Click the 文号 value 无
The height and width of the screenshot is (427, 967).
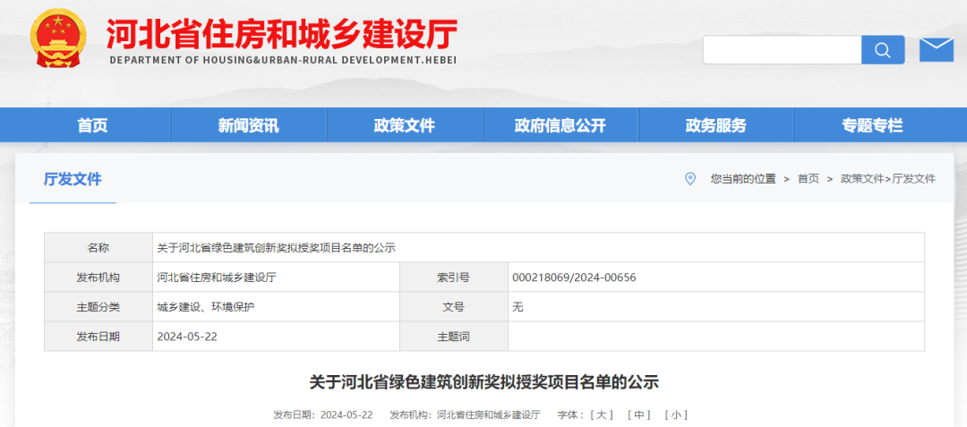(x=518, y=307)
